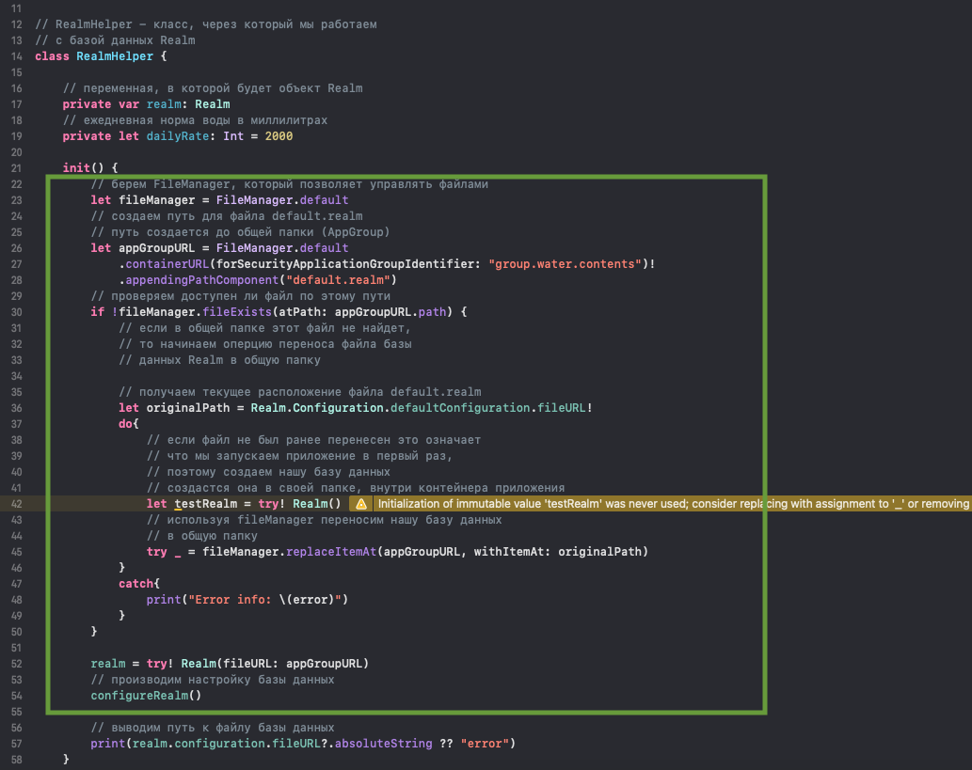Click the "error" string on line 57
Viewport: 972px width, 770px height.
pos(485,744)
